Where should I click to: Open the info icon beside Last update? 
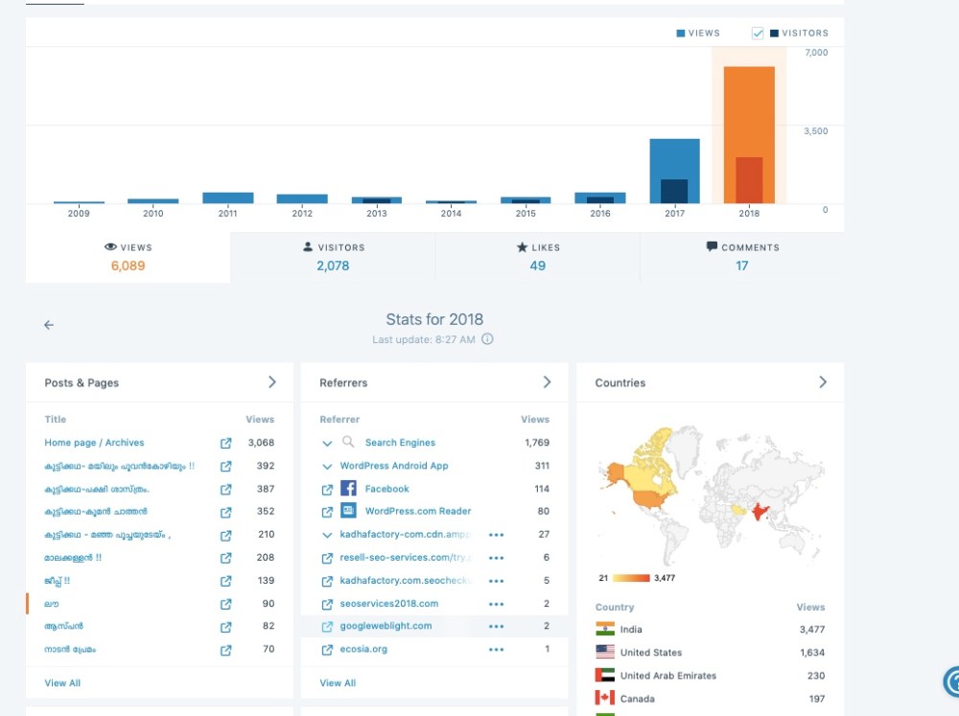click(x=487, y=339)
